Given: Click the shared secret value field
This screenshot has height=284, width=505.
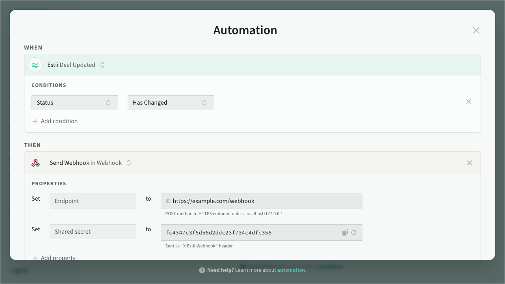Looking at the screenshot, I should pyautogui.click(x=248, y=232).
